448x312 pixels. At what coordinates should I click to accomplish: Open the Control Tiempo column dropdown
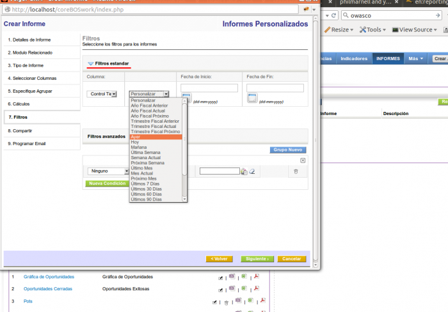pyautogui.click(x=102, y=94)
